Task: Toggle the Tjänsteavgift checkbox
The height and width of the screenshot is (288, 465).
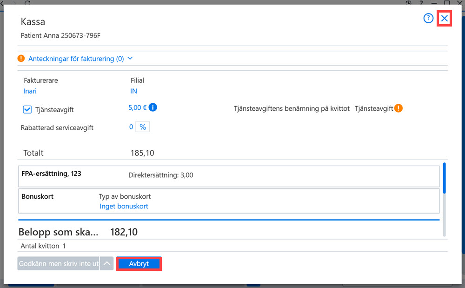Action: [27, 109]
